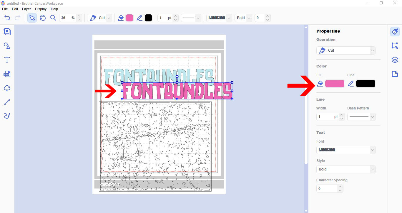
Task: Open the Edit panel on the right sidebar
Action: coord(395,45)
